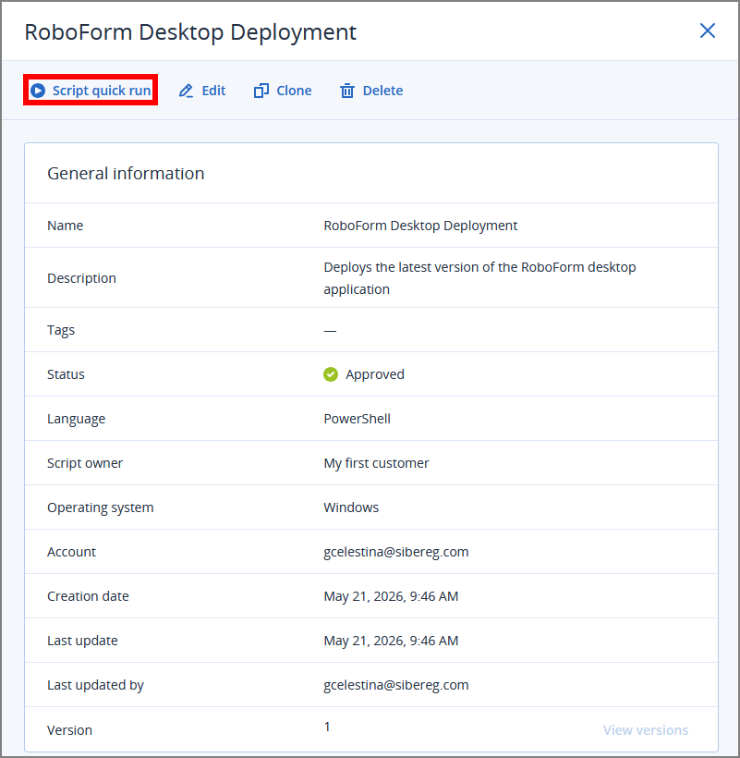The height and width of the screenshot is (758, 740).
Task: Click the Delete button label
Action: (x=382, y=91)
